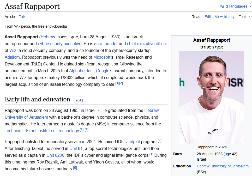This screenshot has height=176, width=252.
Task: Jump to citation [5] after 'business partners'
Action: (x=75, y=168)
